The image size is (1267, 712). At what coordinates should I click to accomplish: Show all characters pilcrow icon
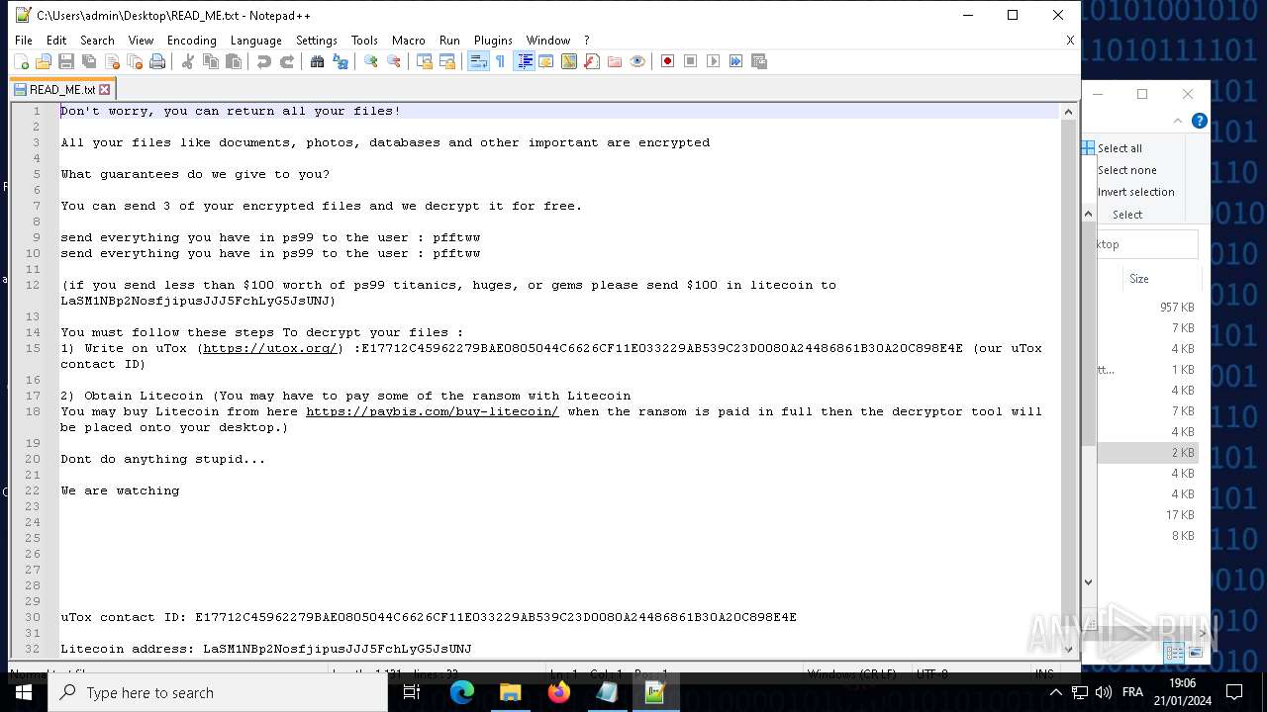pyautogui.click(x=500, y=61)
